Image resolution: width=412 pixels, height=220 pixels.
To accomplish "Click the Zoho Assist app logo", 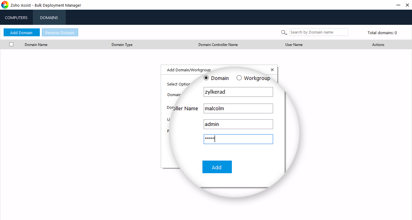I will 5,5.
